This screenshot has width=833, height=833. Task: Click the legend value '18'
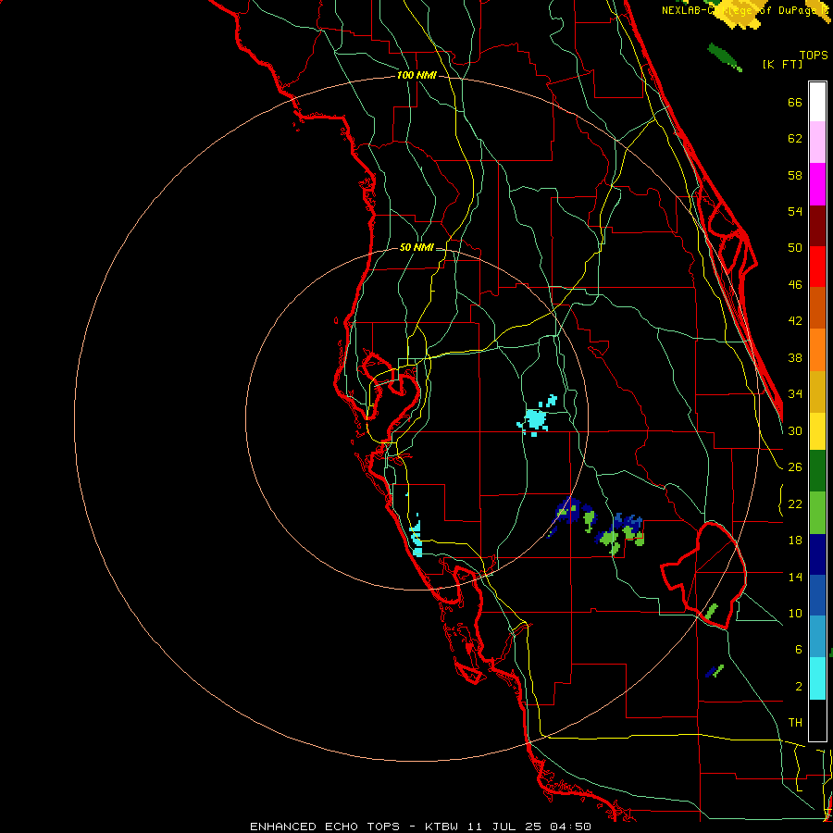coord(795,541)
